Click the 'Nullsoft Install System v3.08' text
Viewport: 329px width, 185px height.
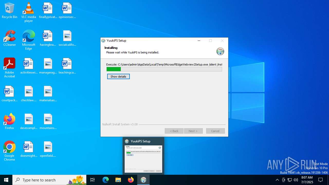coord(120,124)
